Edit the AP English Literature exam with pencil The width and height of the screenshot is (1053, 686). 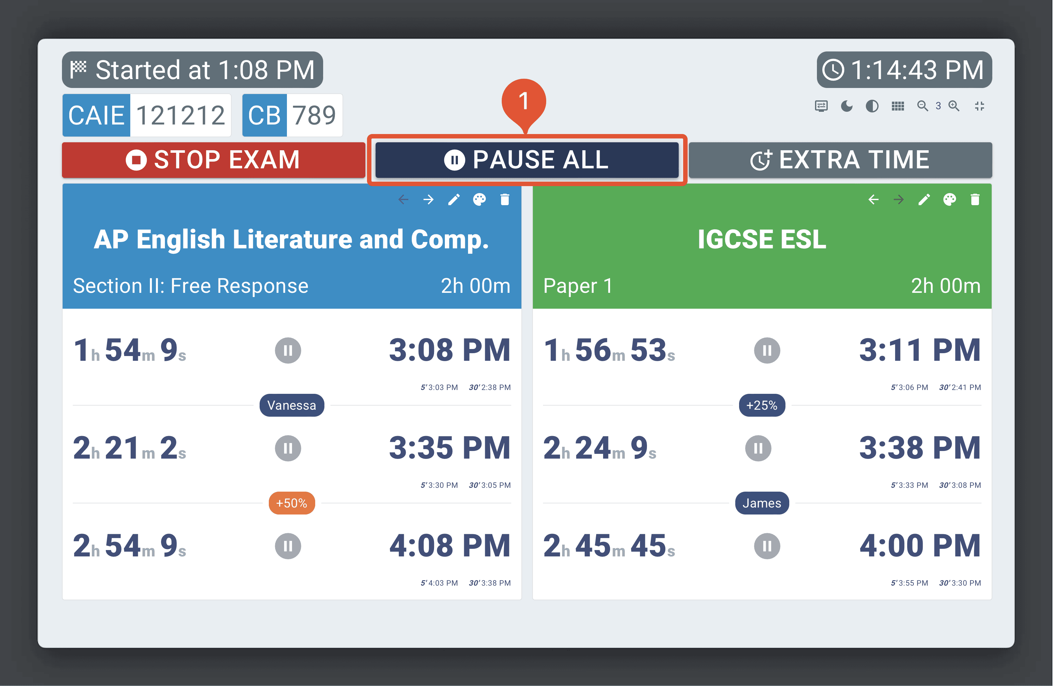coord(454,199)
